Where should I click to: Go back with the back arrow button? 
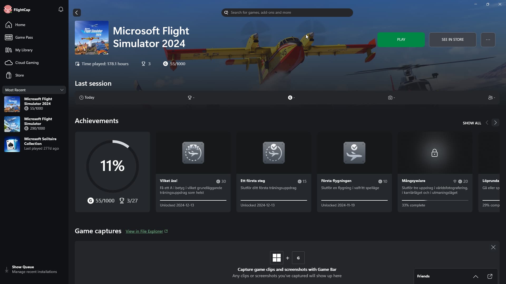point(77,13)
